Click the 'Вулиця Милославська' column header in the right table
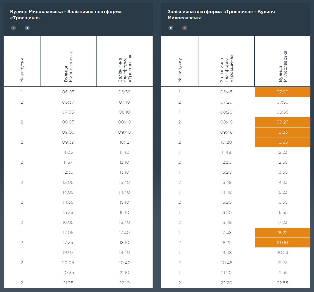The width and height of the screenshot is (314, 292). (x=283, y=66)
